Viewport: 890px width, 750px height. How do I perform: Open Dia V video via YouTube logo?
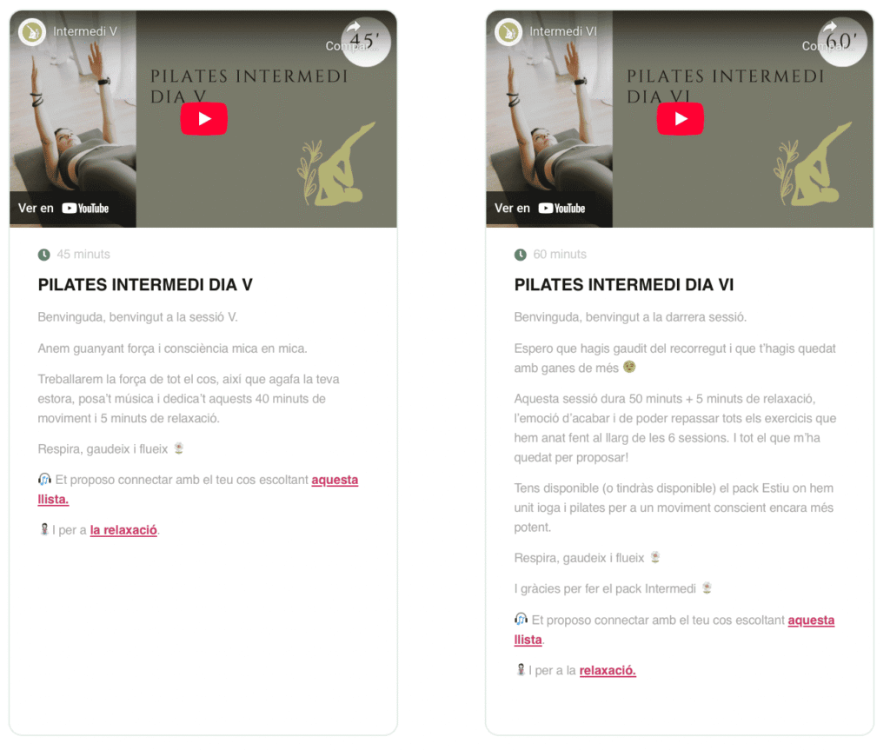coord(85,209)
